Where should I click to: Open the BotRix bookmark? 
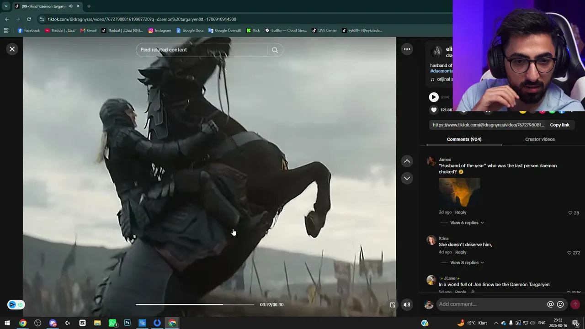[286, 31]
